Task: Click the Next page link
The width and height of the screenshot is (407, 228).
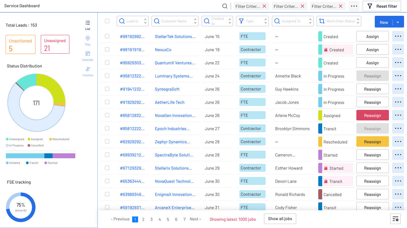Action: [195, 219]
